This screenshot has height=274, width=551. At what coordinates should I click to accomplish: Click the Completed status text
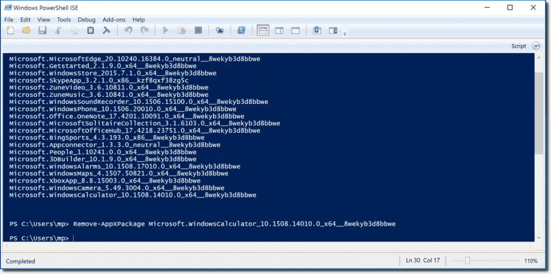click(x=20, y=261)
